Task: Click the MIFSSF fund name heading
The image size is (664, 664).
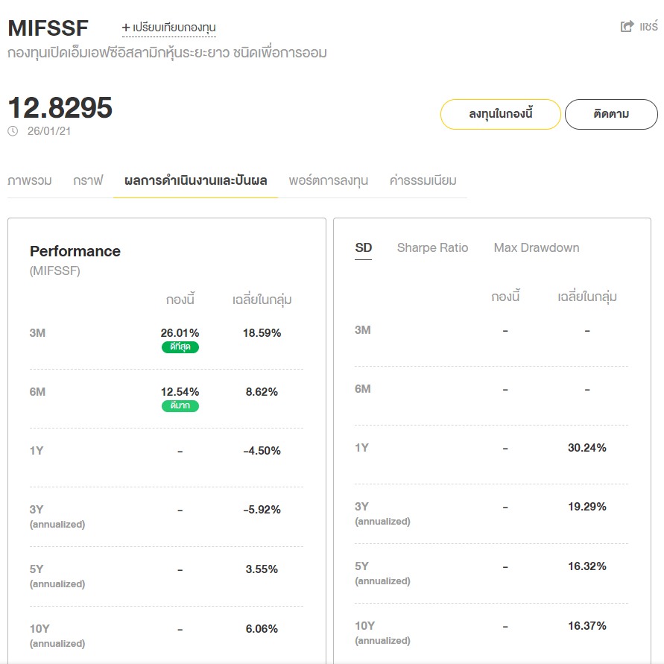Action: [x=48, y=28]
